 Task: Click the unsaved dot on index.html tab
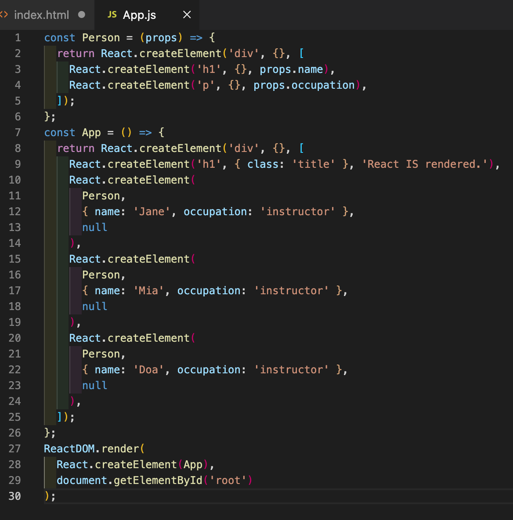(82, 14)
